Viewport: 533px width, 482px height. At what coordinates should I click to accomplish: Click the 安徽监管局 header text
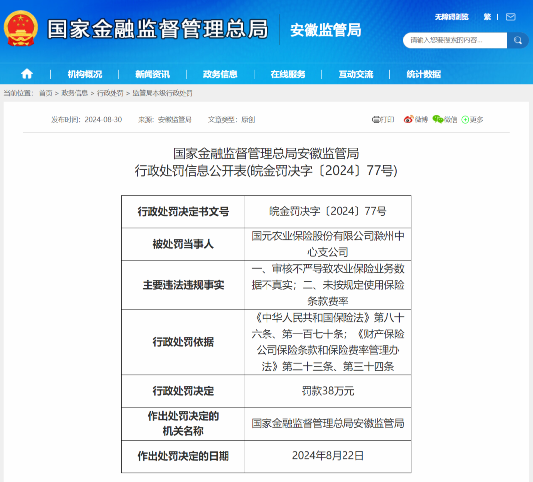[x=325, y=30]
